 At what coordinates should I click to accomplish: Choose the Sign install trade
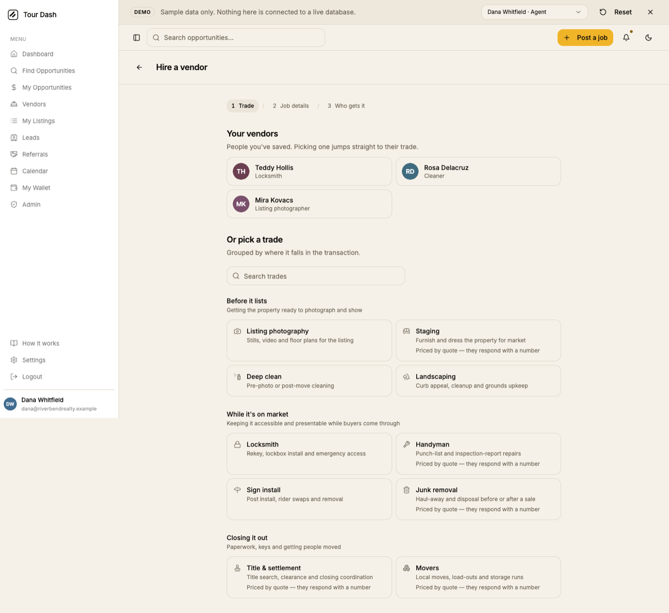[309, 499]
